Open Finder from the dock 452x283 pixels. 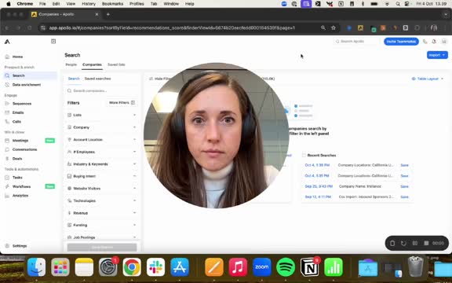click(x=36, y=267)
